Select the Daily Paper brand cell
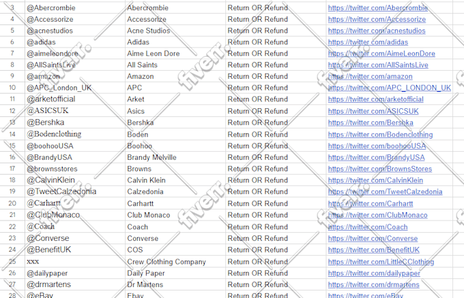The width and height of the screenshot is (464, 298). pos(175,273)
